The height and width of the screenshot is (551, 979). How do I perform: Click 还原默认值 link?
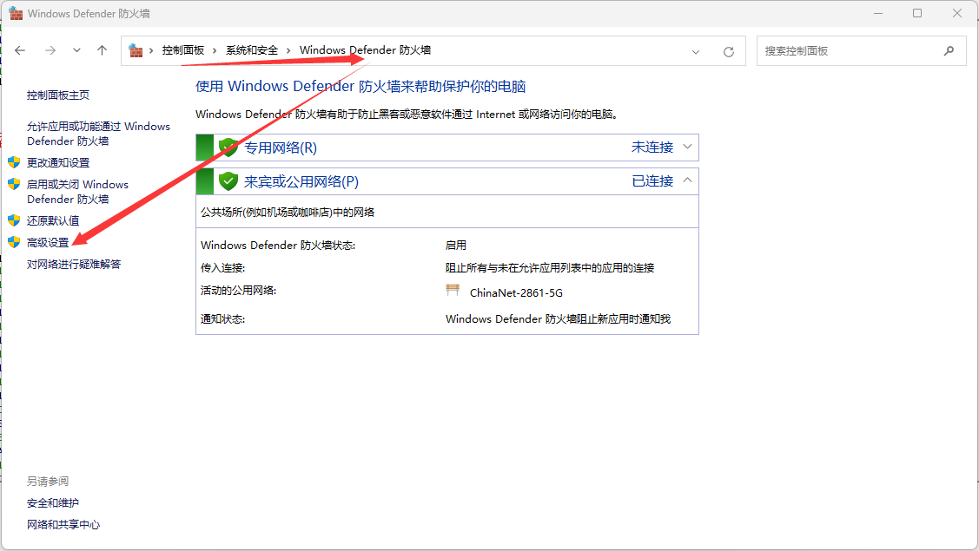coord(53,220)
